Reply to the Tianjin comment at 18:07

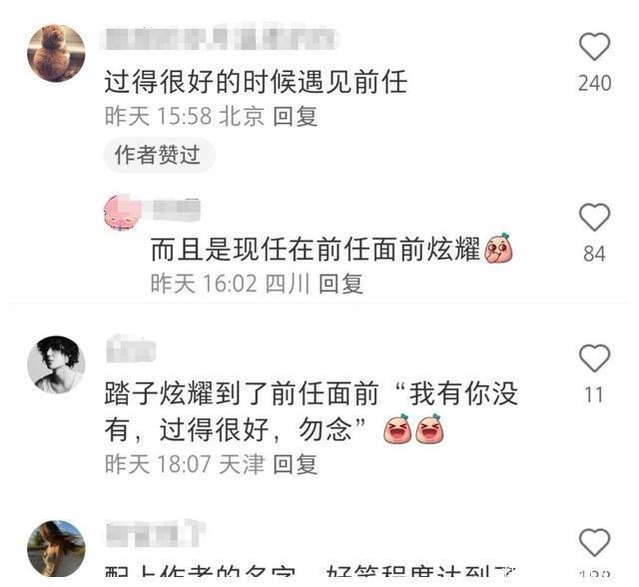coord(296,464)
